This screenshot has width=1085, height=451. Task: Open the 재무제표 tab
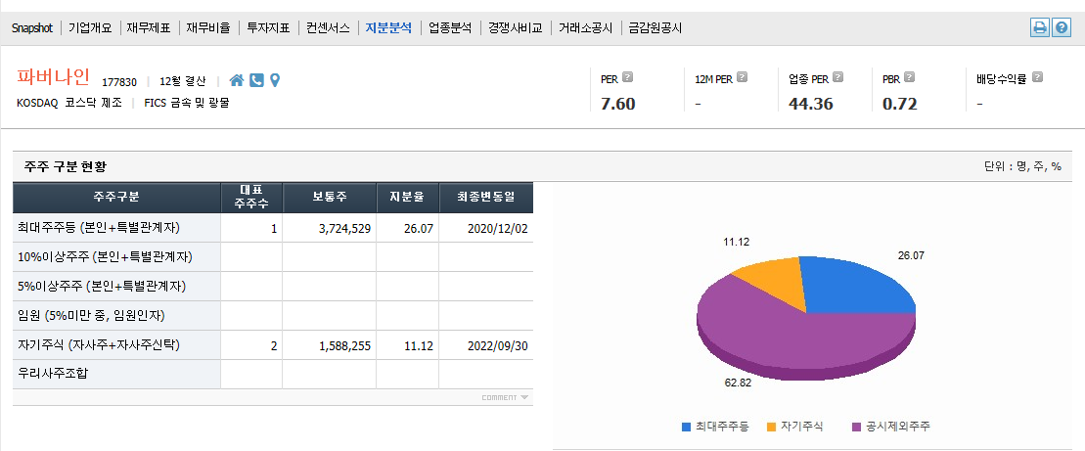pyautogui.click(x=149, y=28)
